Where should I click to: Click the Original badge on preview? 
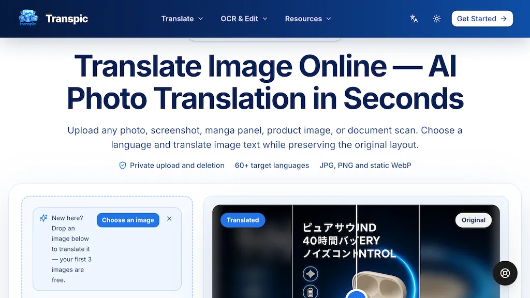coord(473,220)
